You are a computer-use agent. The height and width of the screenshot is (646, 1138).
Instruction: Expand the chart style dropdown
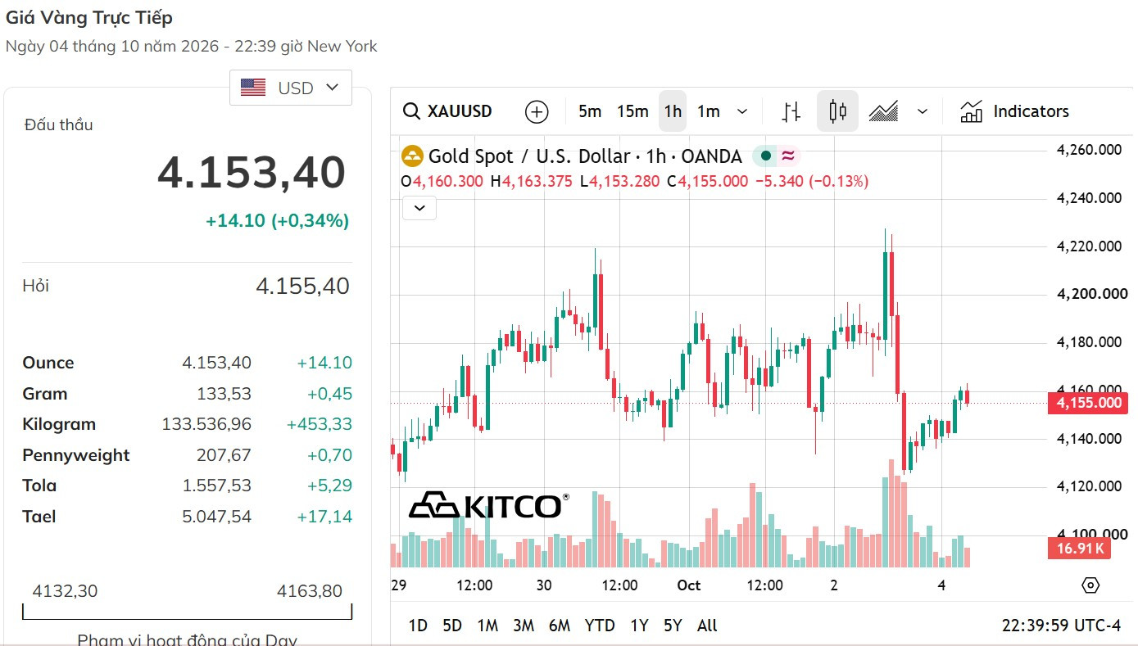point(923,111)
